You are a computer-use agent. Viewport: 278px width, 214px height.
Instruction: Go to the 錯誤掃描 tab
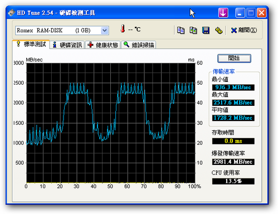pyautogui.click(x=139, y=45)
